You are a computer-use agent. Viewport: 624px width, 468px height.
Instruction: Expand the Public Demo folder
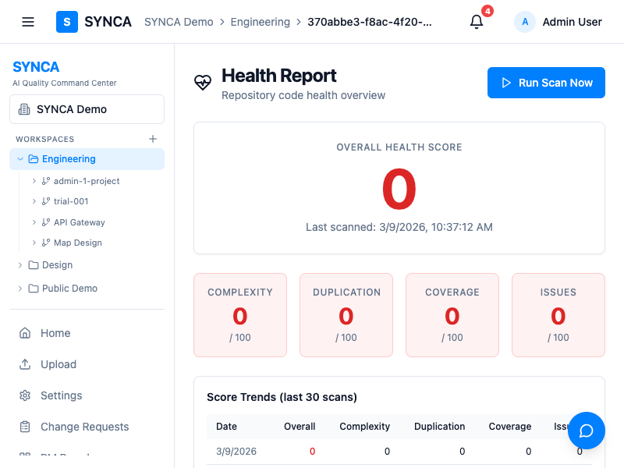(x=20, y=289)
